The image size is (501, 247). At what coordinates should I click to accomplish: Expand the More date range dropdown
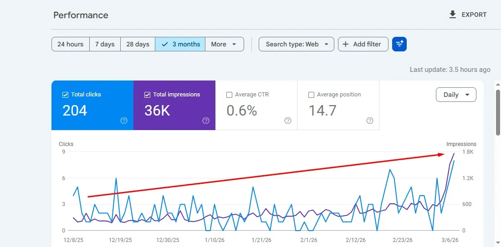225,44
